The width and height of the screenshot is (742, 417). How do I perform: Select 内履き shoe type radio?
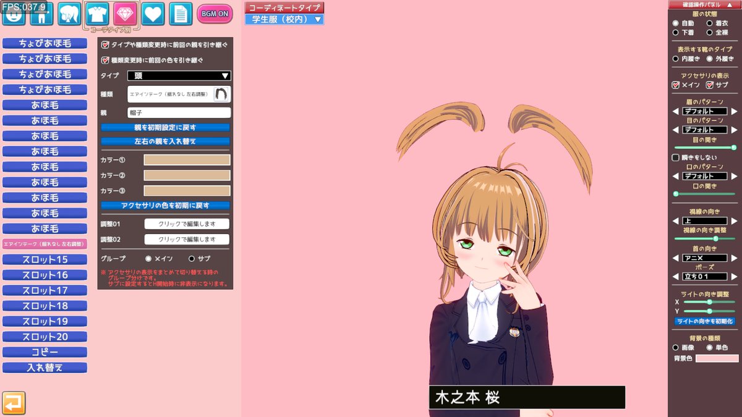676,59
